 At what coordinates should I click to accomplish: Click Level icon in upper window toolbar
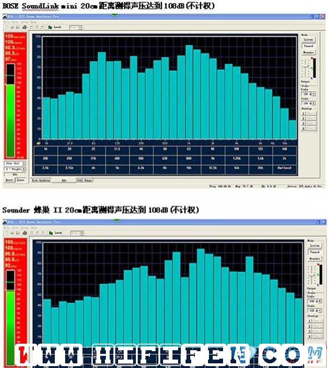click(50, 27)
